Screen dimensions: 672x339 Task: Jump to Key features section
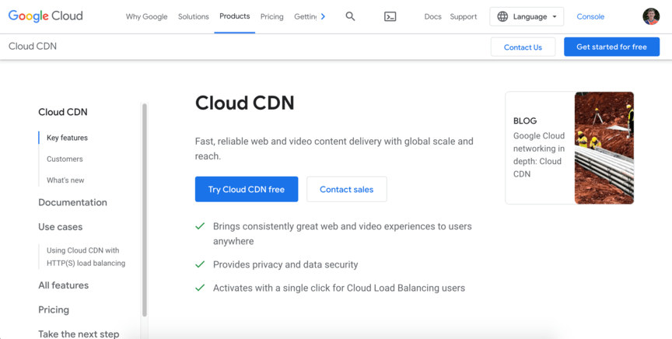pyautogui.click(x=68, y=138)
